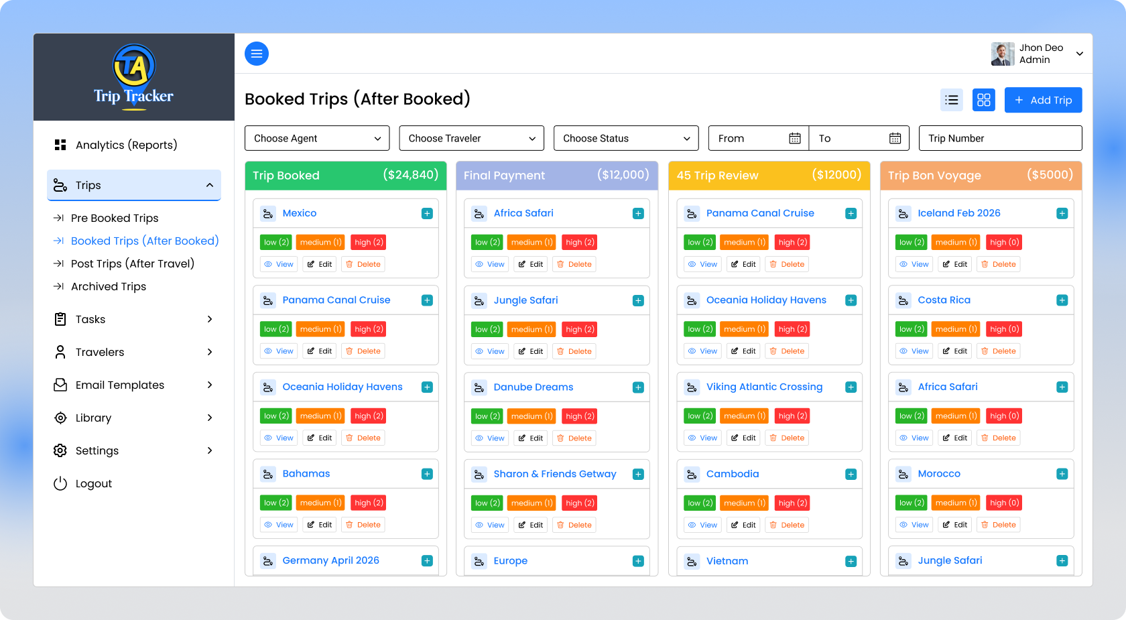
Task: Open the From date calendar icon
Action: [794, 138]
